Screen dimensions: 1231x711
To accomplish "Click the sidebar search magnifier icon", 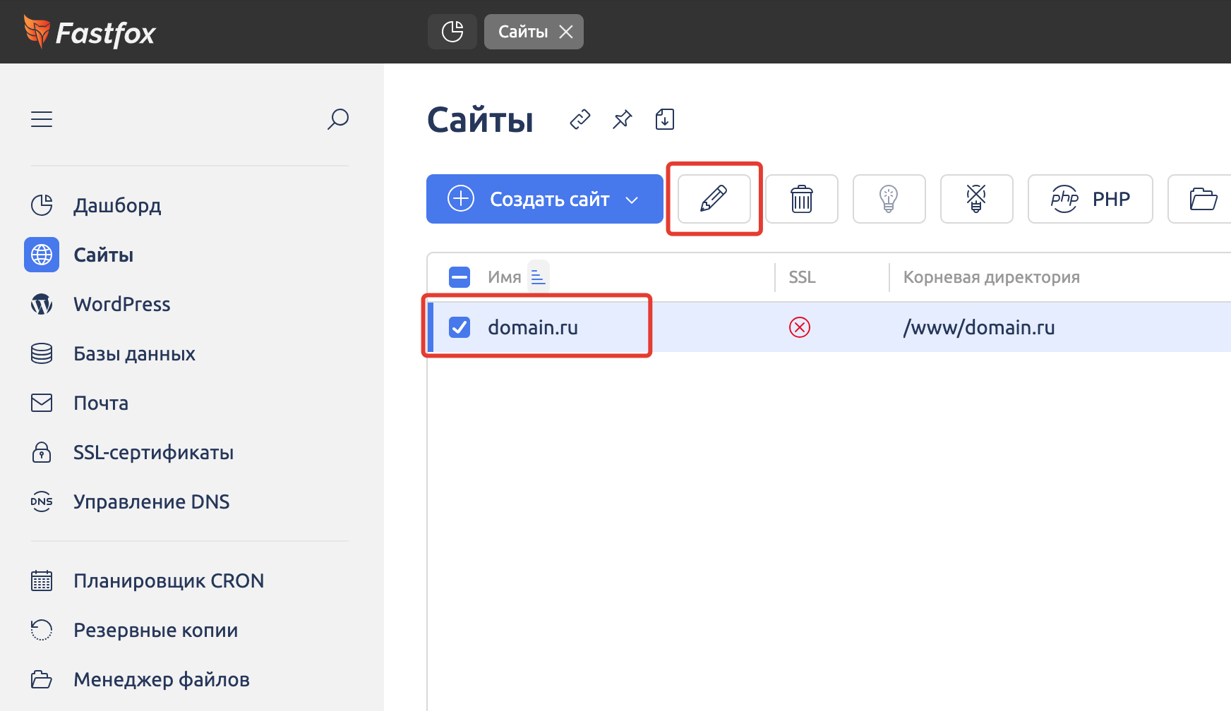I will pos(337,119).
